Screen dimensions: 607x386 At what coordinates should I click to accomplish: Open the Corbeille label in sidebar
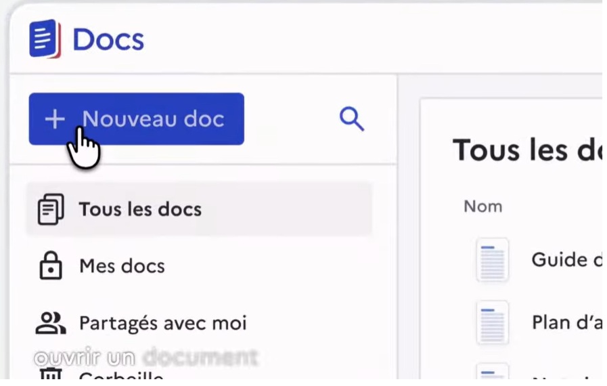coord(122,378)
